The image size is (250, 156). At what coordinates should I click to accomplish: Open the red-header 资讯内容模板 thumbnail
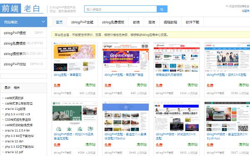(x=177, y=57)
